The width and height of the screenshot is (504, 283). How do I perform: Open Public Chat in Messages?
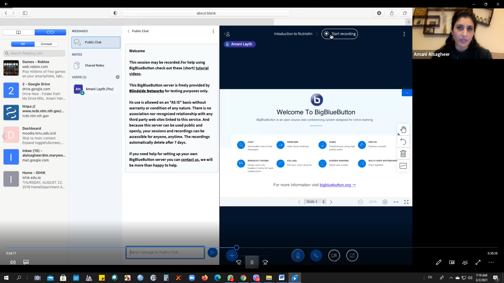point(96,42)
